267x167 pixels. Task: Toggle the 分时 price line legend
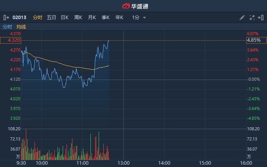pyautogui.click(x=7, y=27)
